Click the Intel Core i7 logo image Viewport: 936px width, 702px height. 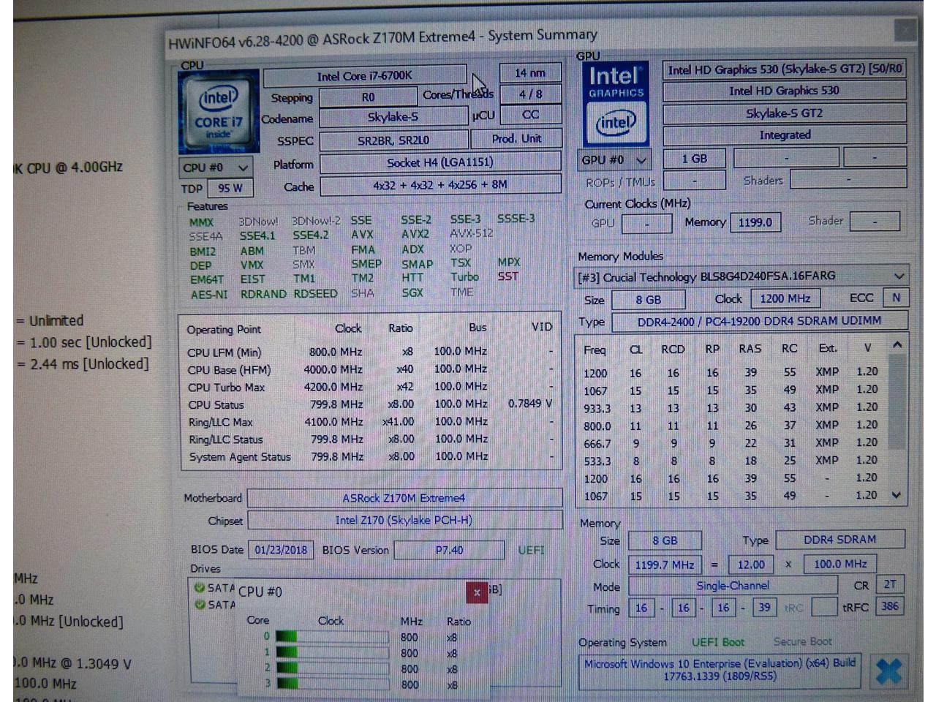click(219, 112)
